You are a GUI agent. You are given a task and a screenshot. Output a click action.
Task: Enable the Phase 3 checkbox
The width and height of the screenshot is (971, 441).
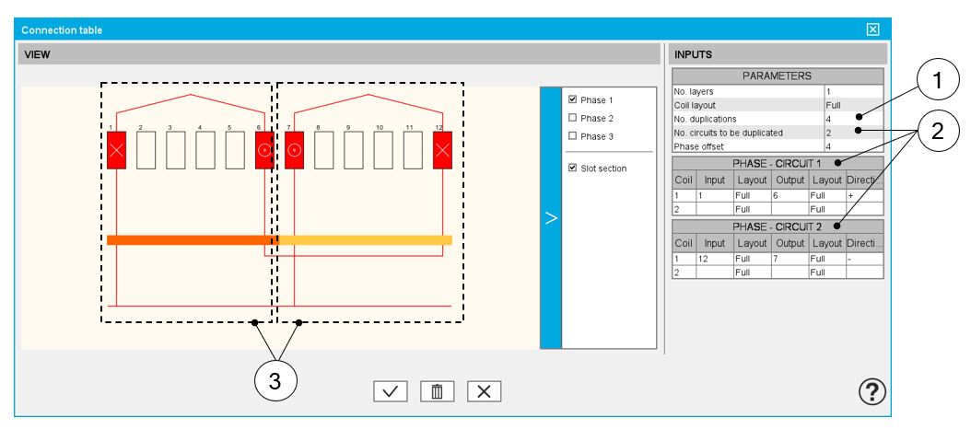tap(573, 136)
